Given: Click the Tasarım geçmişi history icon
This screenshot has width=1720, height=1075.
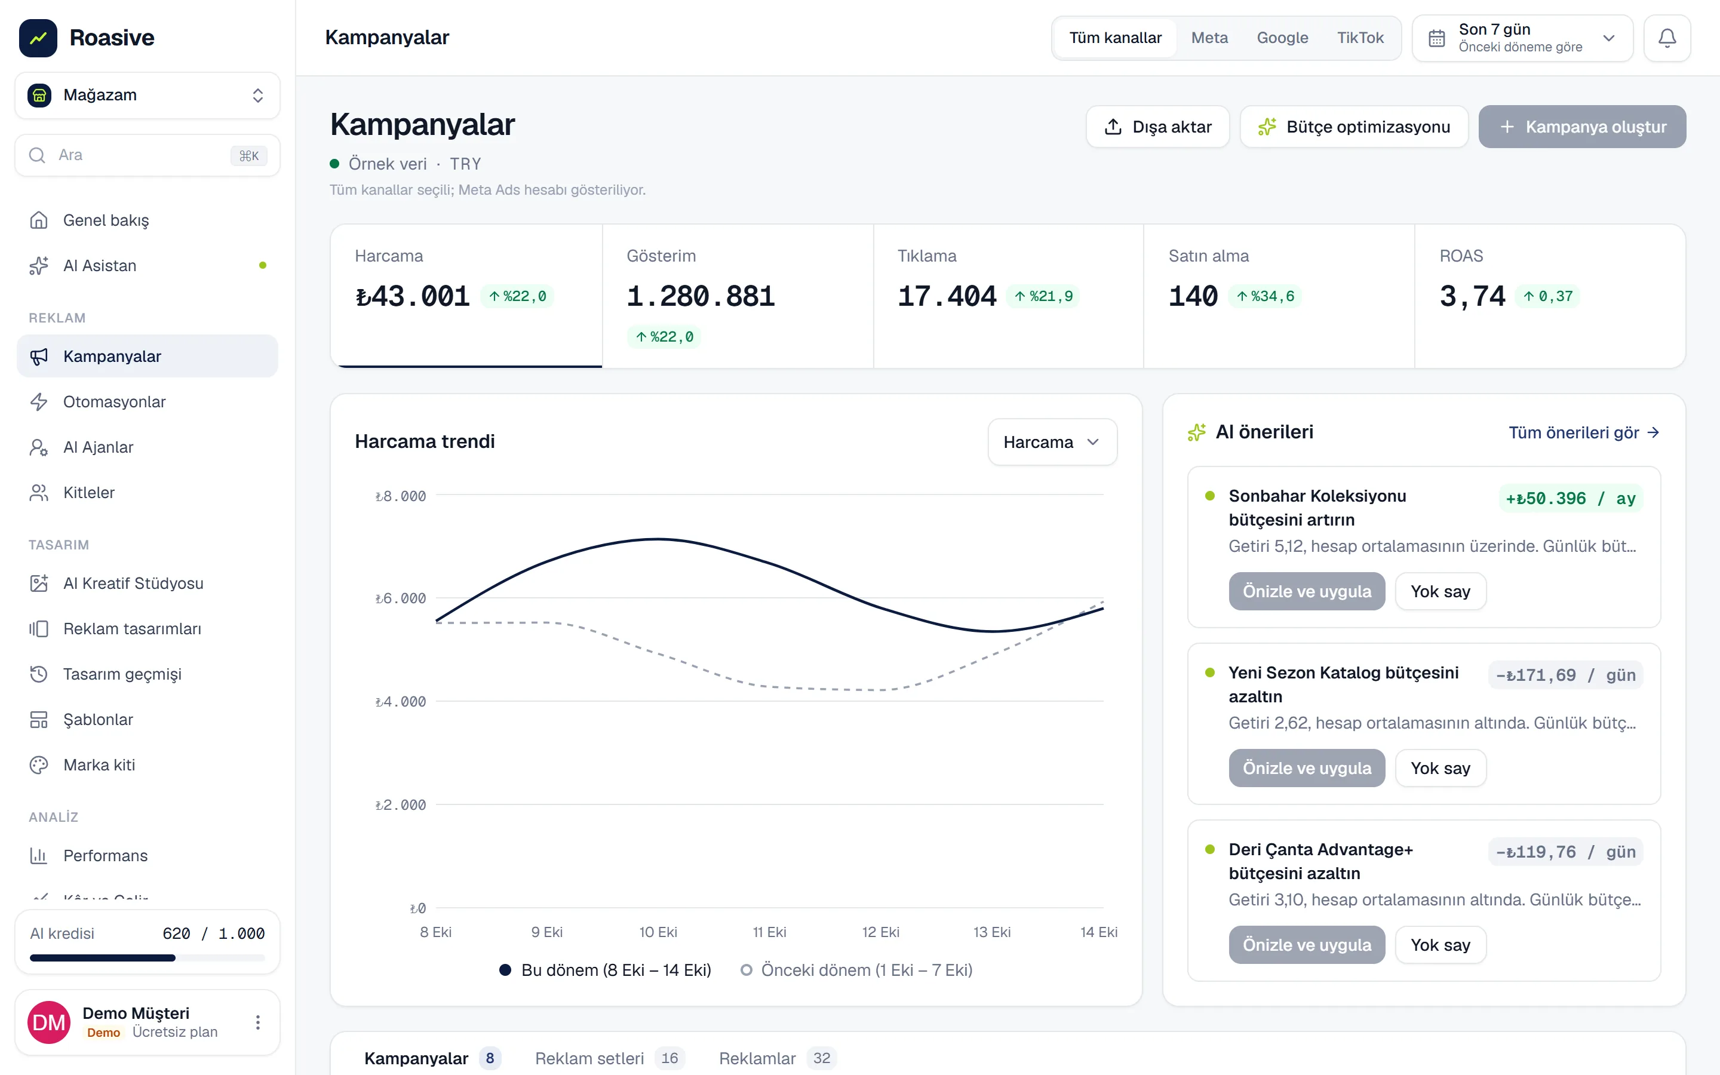Looking at the screenshot, I should [38, 674].
